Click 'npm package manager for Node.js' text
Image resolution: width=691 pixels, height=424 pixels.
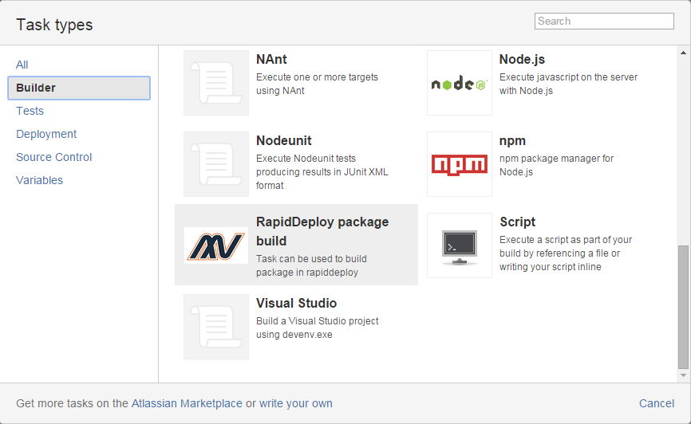[556, 165]
